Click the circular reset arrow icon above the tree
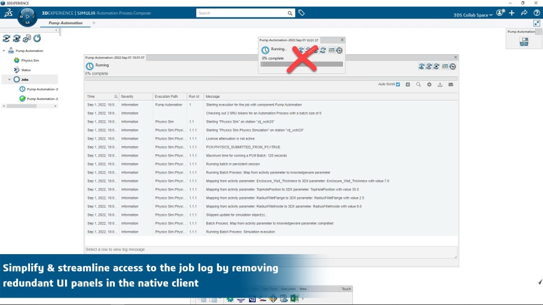 (37, 38)
